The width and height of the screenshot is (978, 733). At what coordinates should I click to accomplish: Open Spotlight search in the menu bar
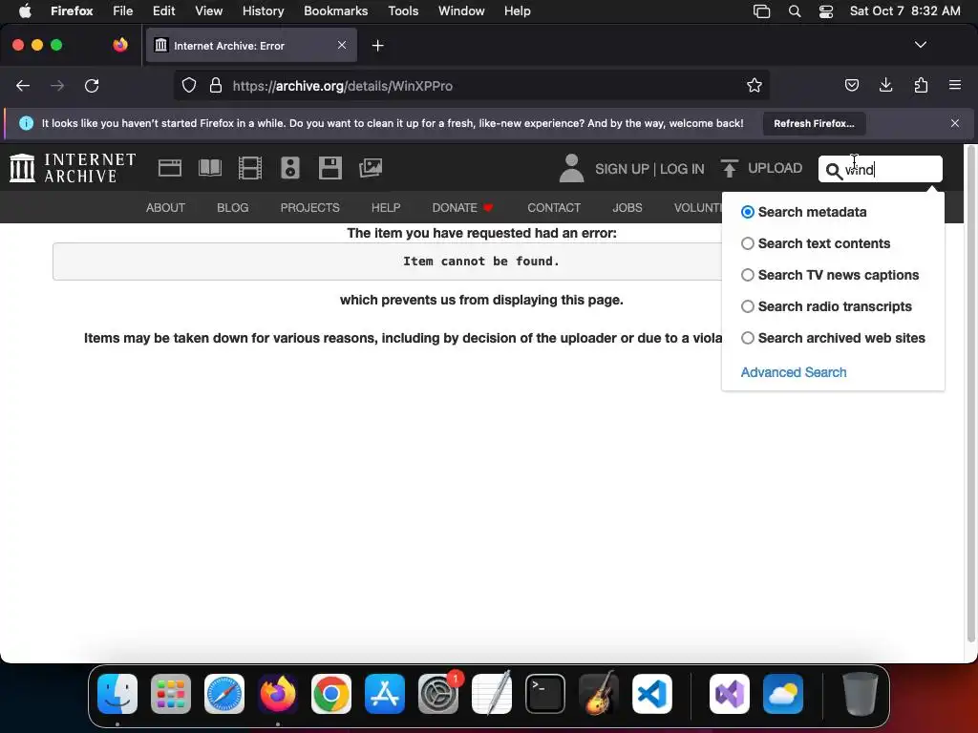pos(795,11)
